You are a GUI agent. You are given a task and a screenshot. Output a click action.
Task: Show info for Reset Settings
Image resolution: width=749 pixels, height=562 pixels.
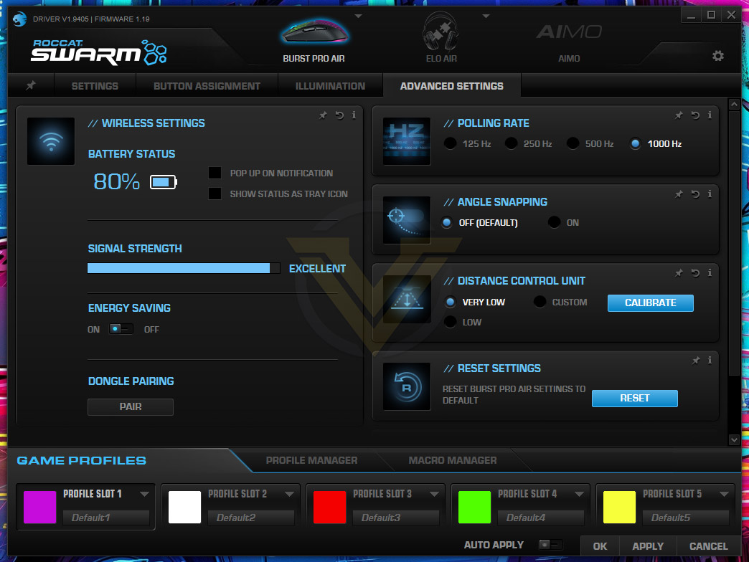(x=710, y=360)
